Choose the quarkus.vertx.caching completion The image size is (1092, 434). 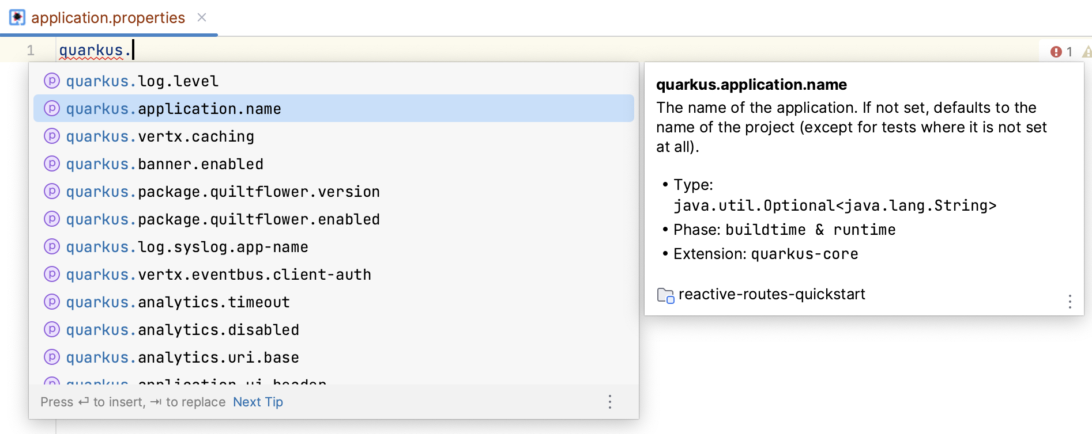(x=334, y=136)
